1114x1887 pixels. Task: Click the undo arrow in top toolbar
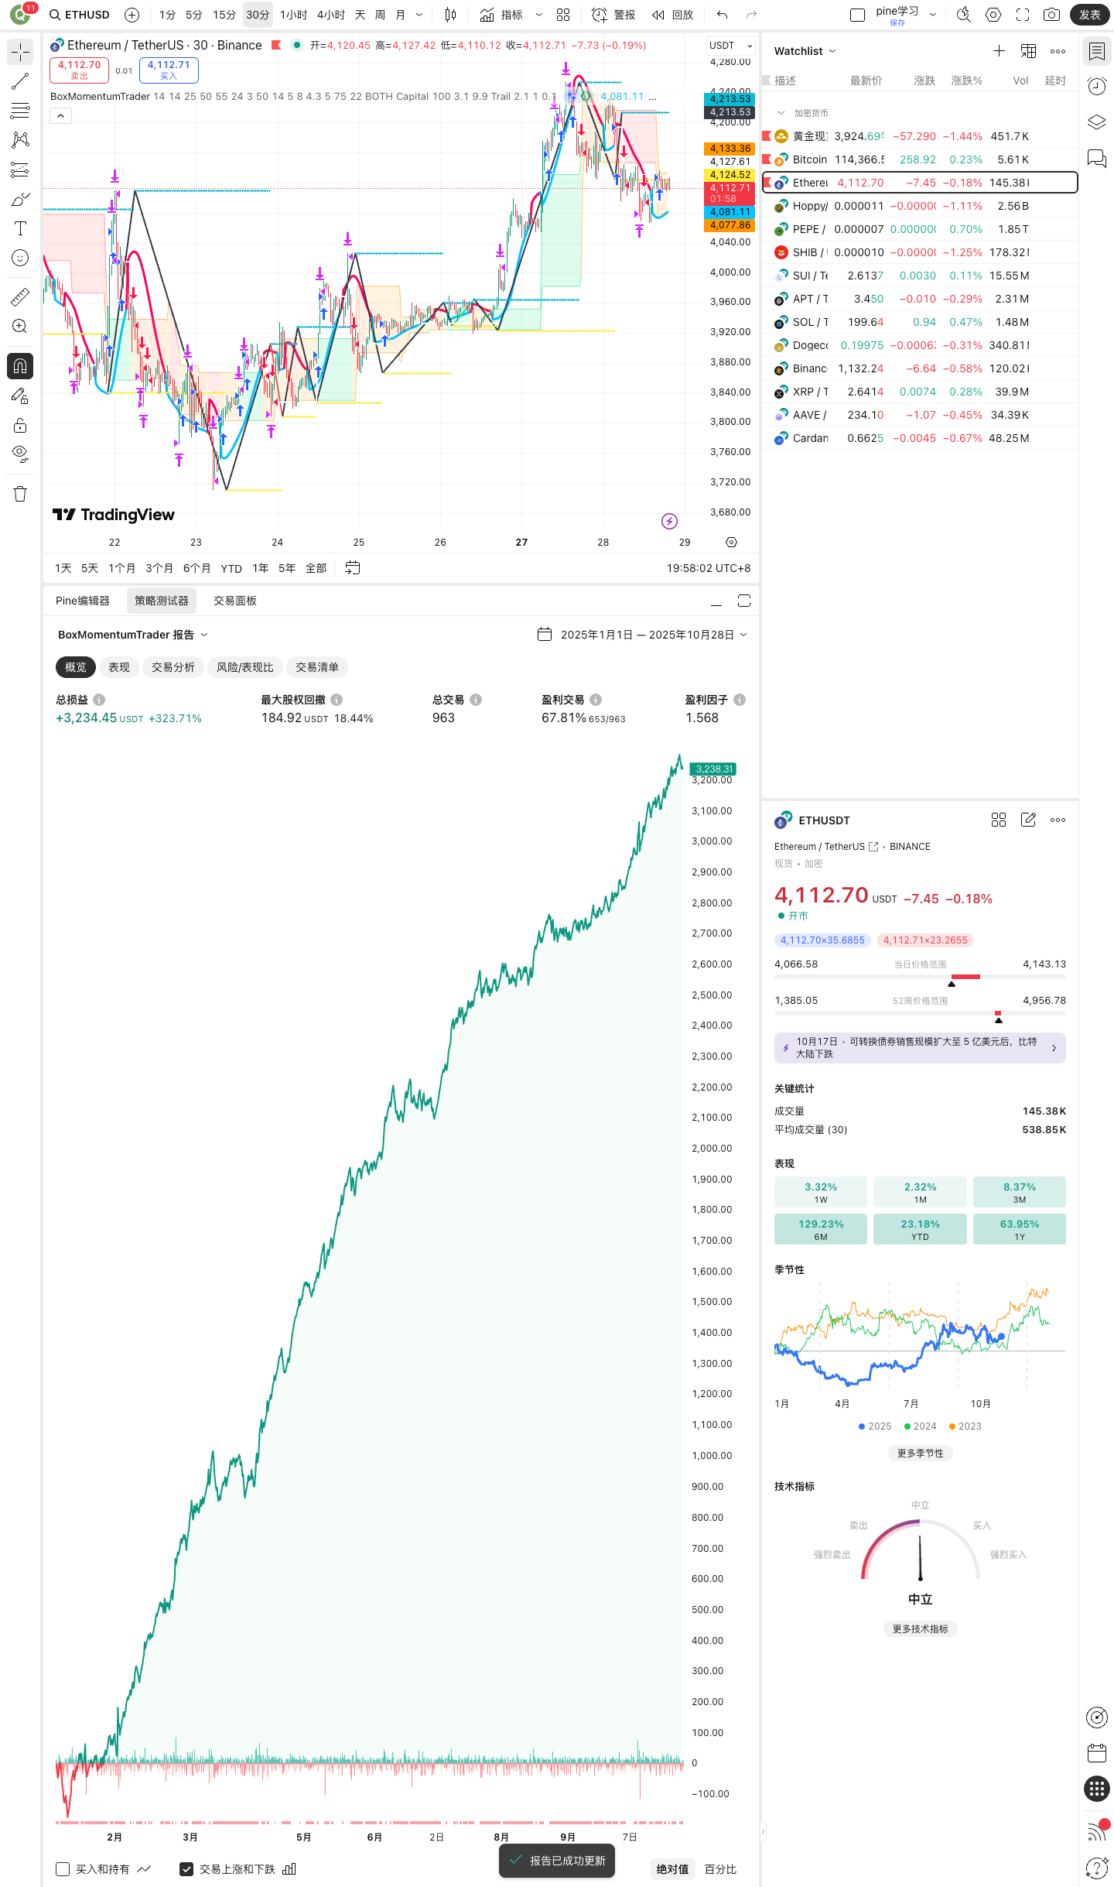(722, 15)
